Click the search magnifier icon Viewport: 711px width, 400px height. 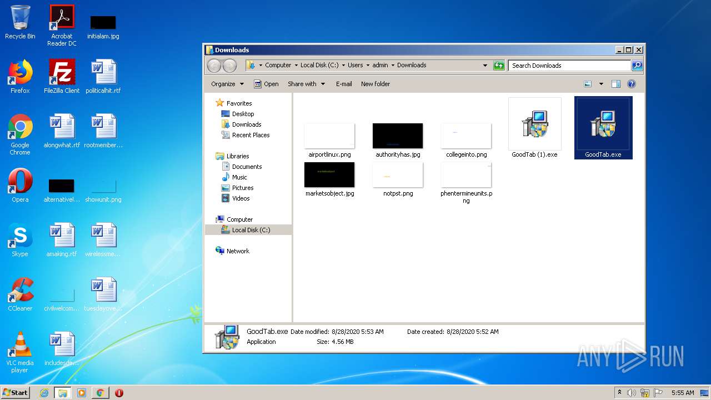click(x=637, y=66)
